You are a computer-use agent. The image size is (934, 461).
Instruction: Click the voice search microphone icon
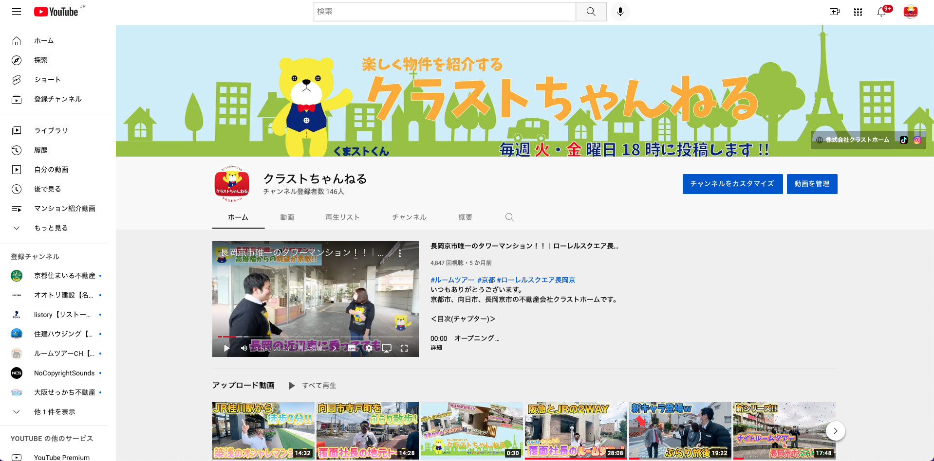(x=620, y=12)
